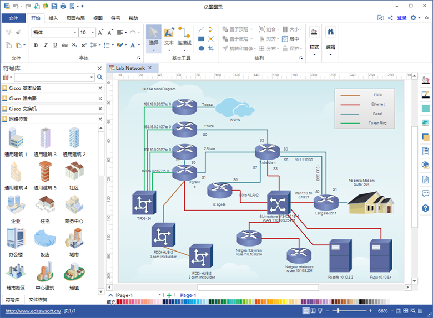Open the Page-1 page selector dropdown
433x318 pixels.
[159, 295]
